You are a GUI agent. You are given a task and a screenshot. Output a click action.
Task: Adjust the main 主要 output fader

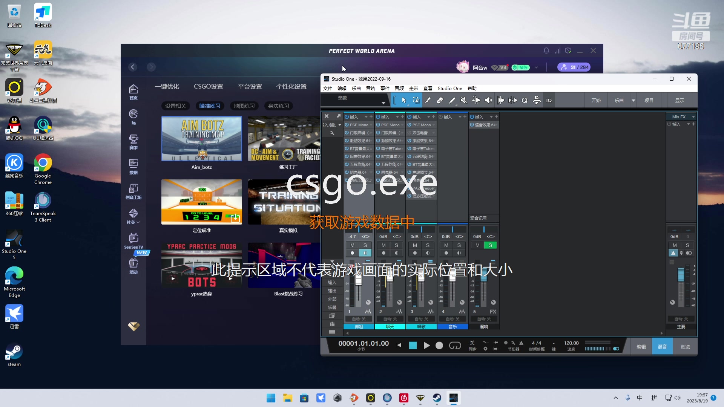(x=681, y=274)
